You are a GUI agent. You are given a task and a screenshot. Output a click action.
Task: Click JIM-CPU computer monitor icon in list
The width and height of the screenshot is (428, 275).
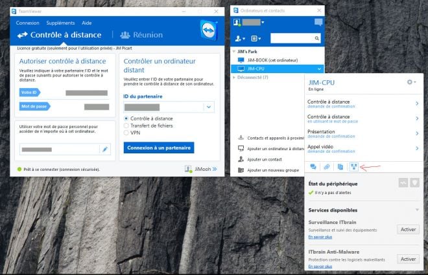pyautogui.click(x=241, y=69)
